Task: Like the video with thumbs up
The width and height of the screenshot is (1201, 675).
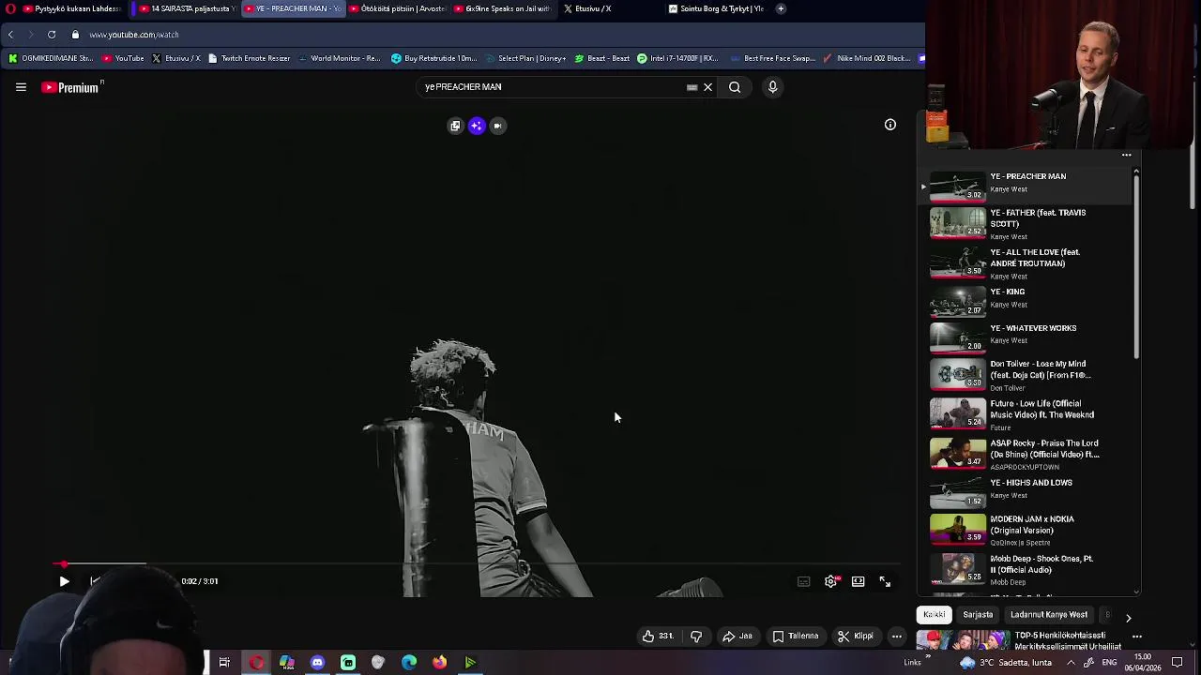Action: click(658, 637)
